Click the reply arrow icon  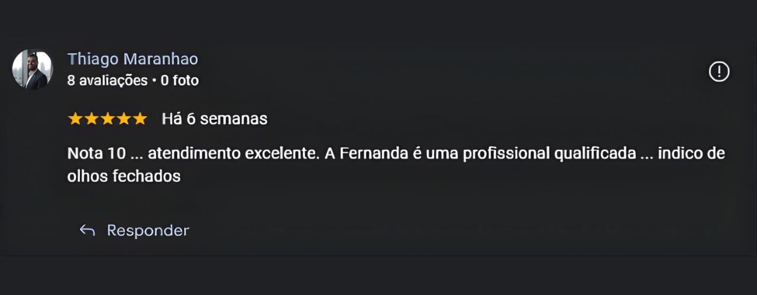point(88,230)
